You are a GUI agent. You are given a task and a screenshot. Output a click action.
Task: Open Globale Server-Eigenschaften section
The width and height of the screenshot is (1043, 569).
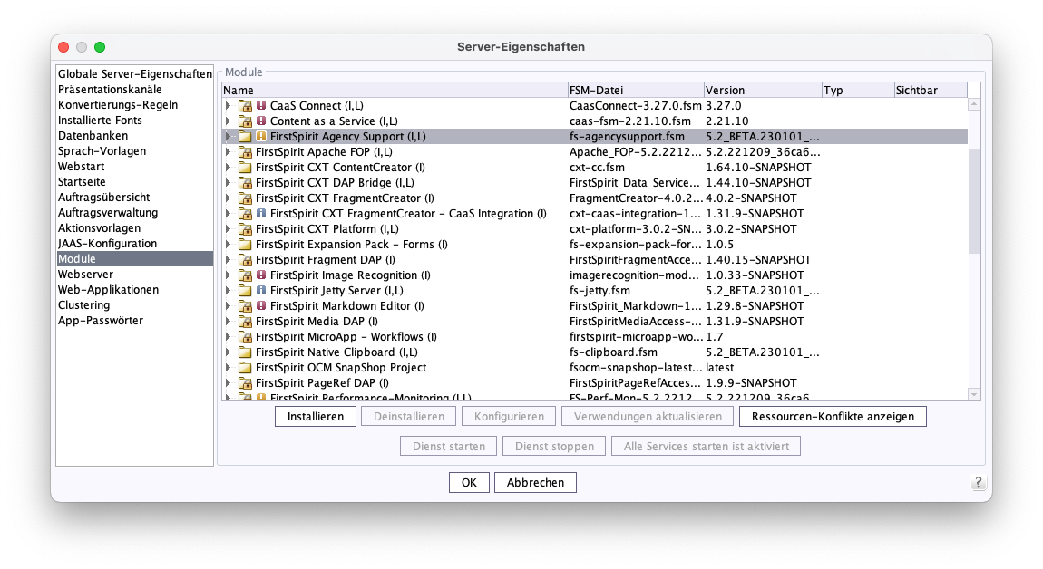[x=134, y=73]
